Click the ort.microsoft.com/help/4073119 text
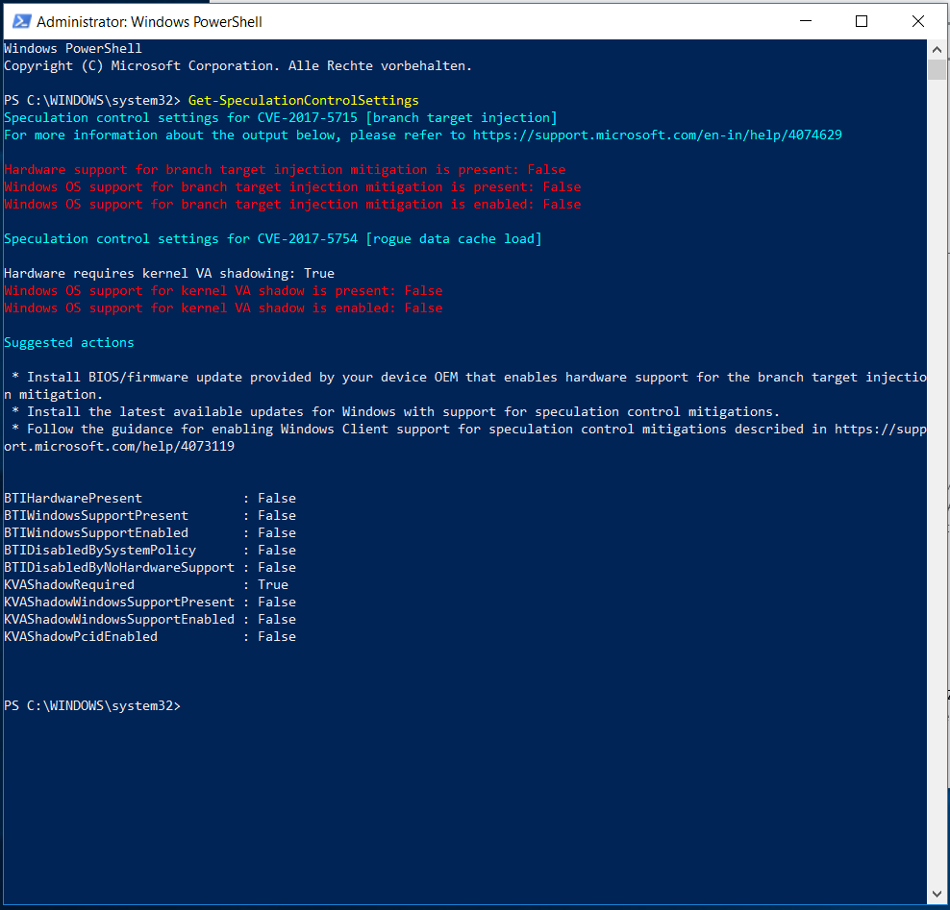 click(119, 446)
